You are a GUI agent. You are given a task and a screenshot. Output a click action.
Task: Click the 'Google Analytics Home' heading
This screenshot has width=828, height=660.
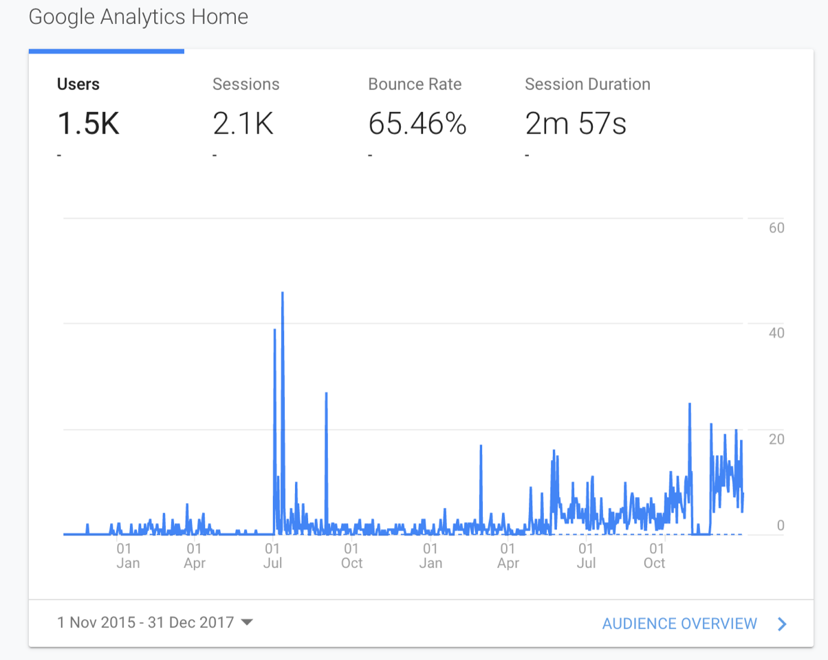138,17
